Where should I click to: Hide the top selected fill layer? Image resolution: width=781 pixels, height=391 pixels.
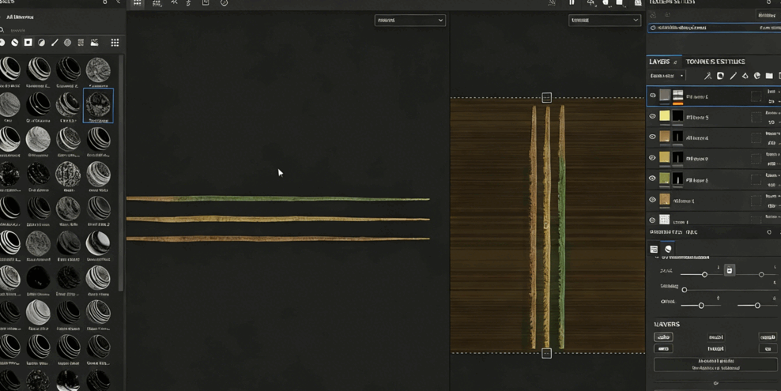(653, 96)
